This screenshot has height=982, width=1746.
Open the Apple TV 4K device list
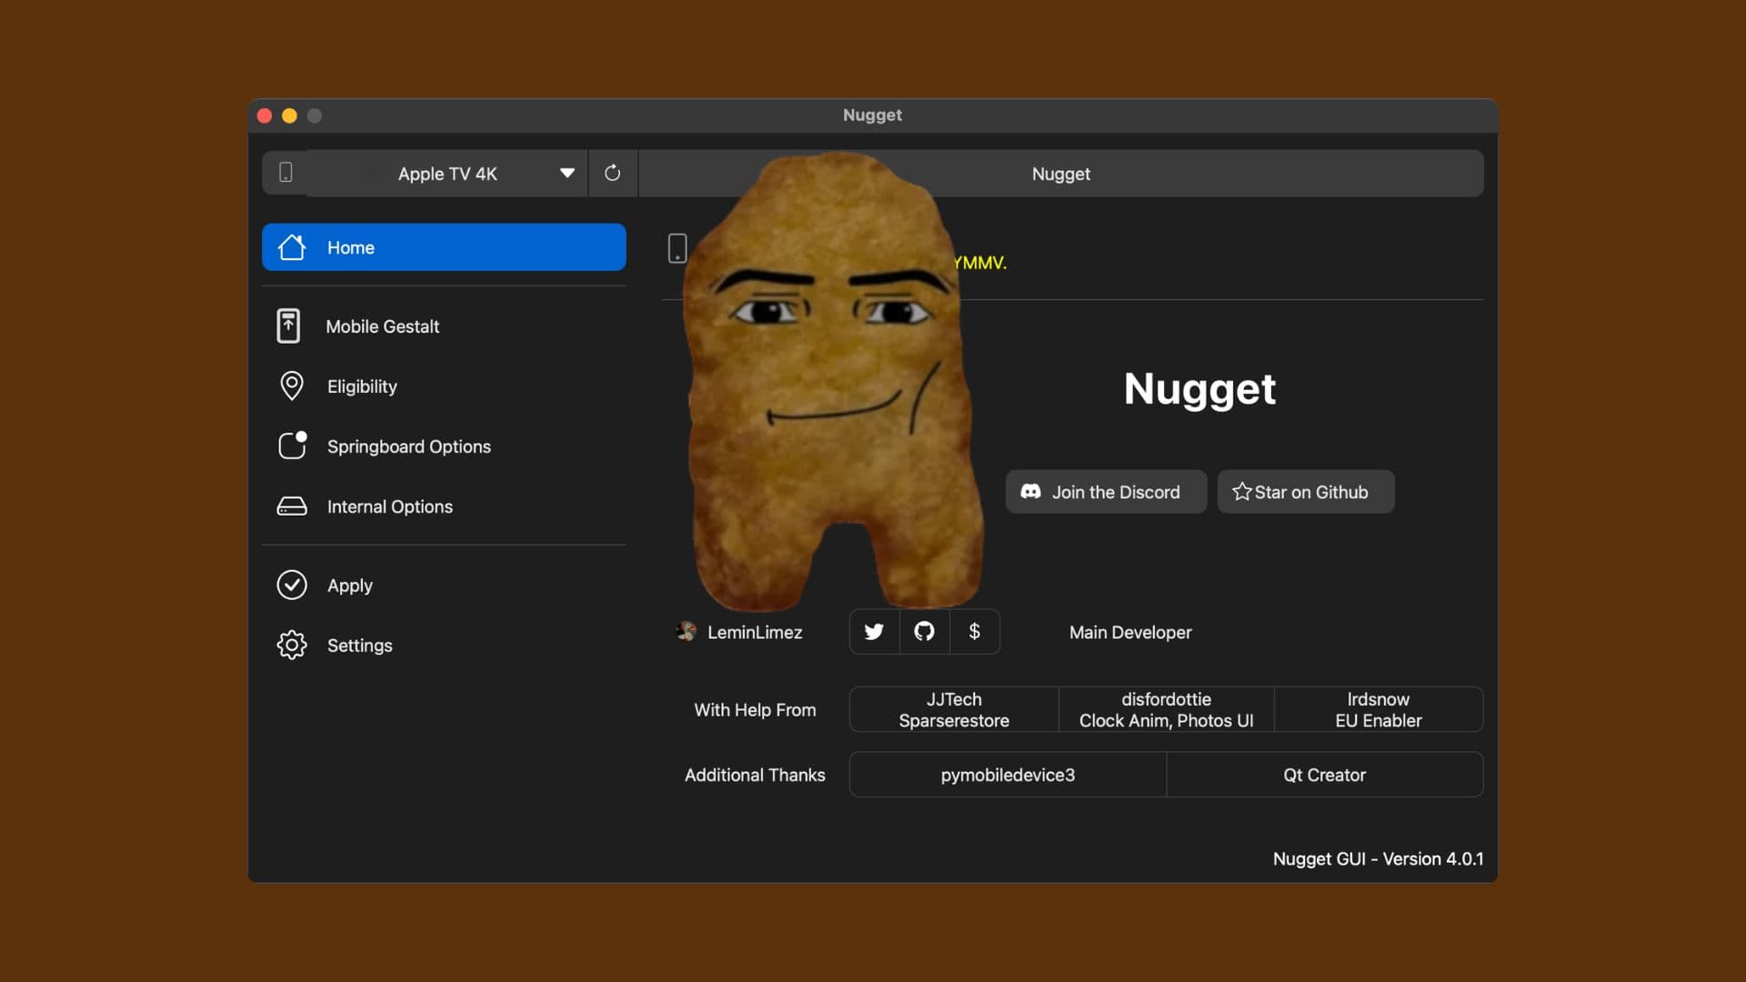point(447,173)
